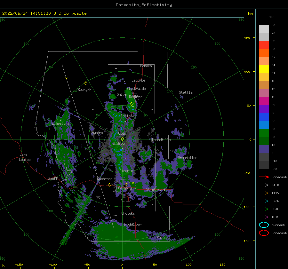Click the Stettler city label

(187, 92)
